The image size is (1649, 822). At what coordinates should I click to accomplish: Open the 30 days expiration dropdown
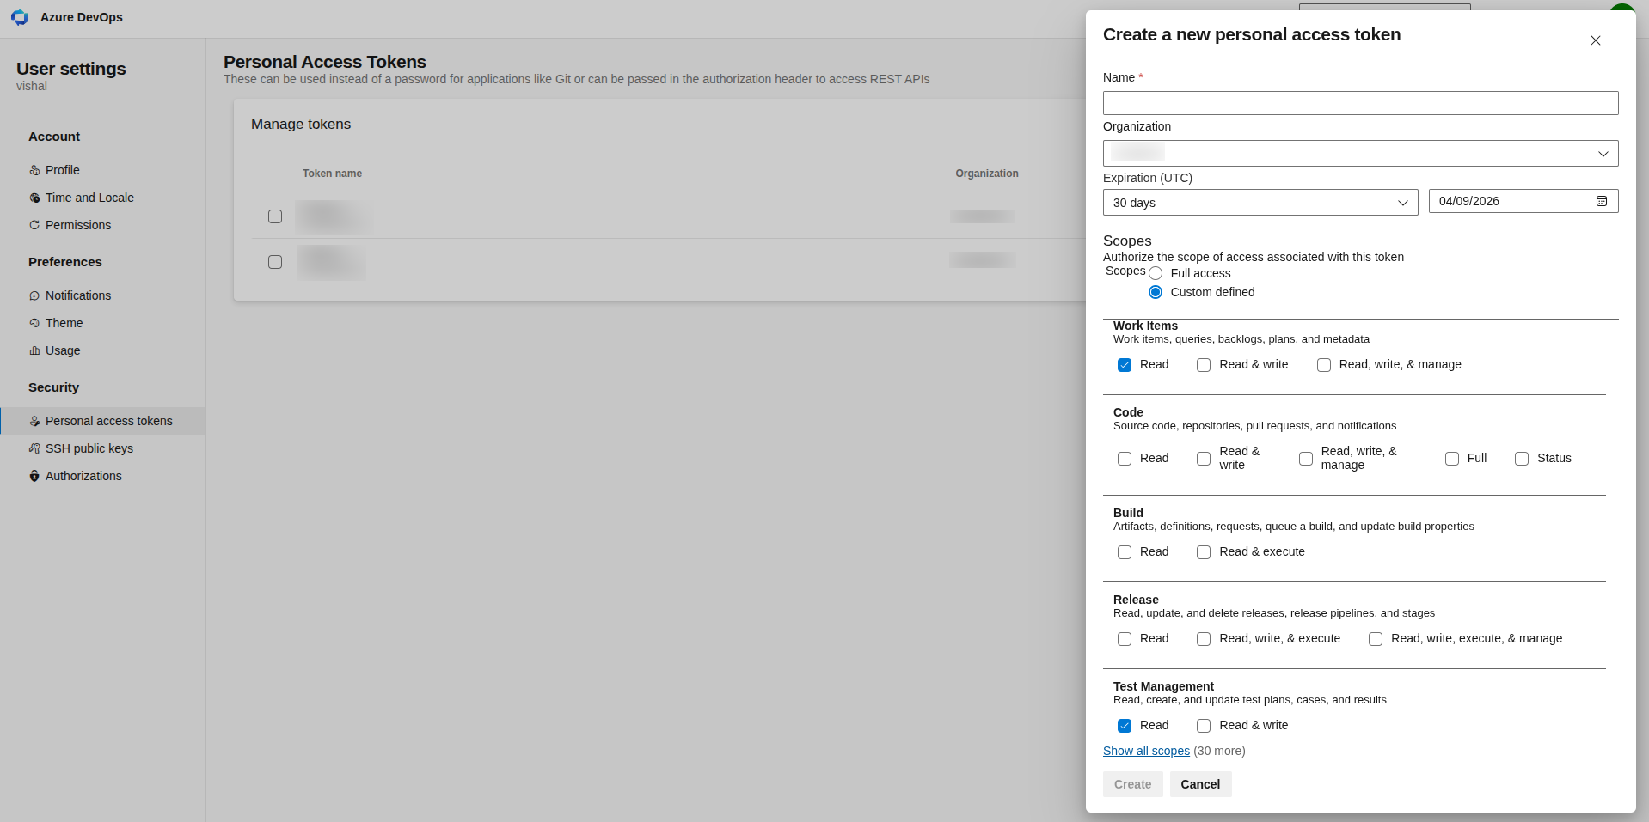click(x=1260, y=203)
